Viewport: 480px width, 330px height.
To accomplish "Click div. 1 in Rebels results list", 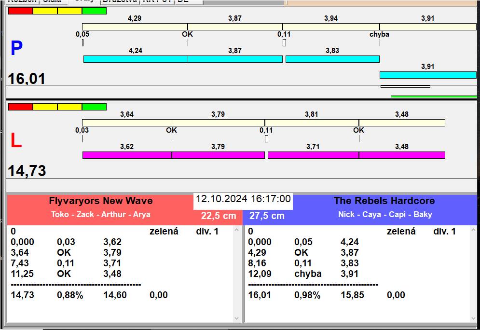I will coord(444,232).
